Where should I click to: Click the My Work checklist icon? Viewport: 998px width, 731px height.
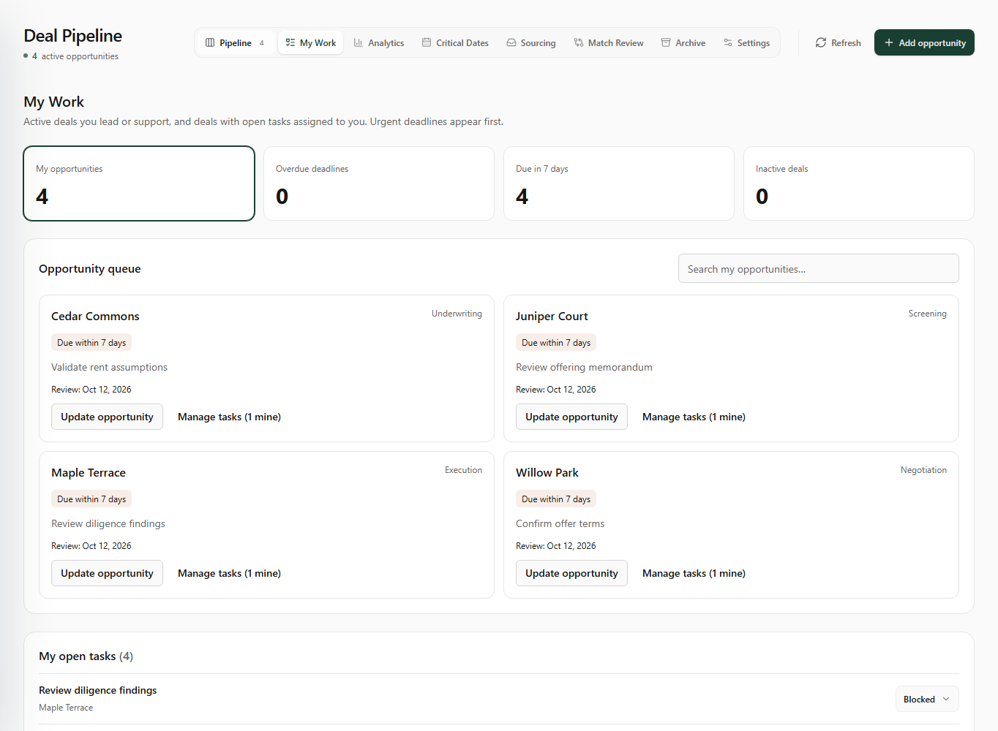pyautogui.click(x=290, y=42)
